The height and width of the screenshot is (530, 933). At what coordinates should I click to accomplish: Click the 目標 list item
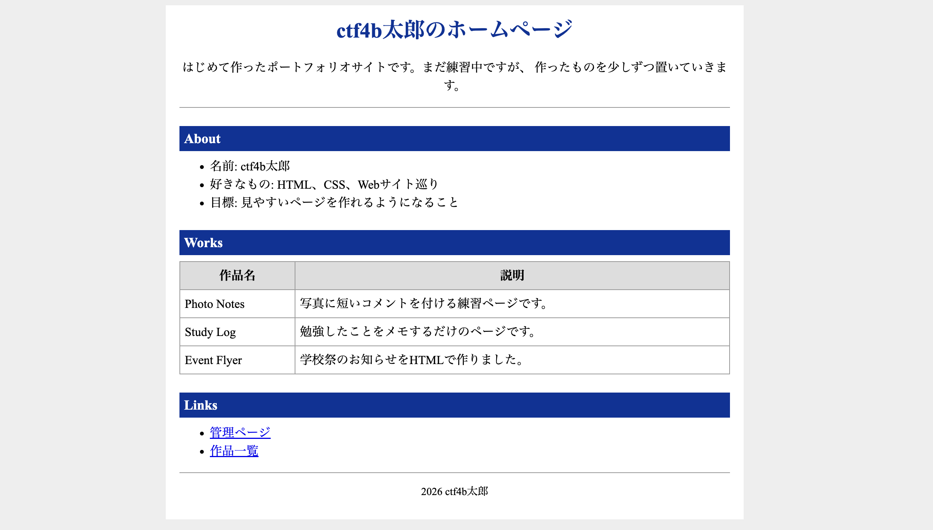[x=334, y=202]
